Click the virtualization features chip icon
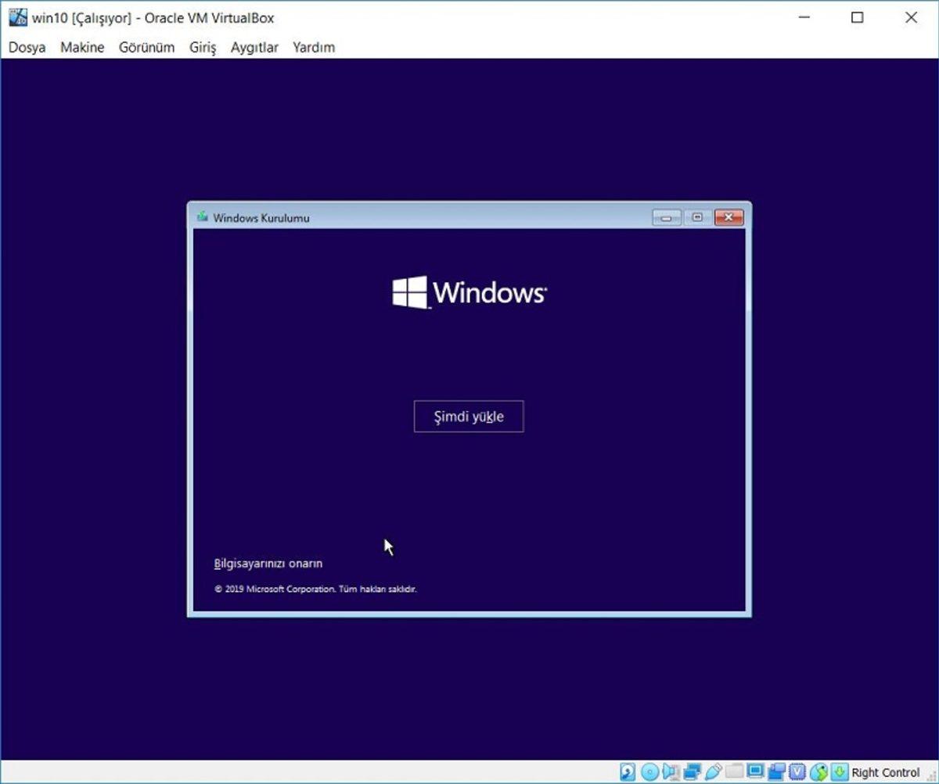This screenshot has height=784, width=939. click(797, 771)
